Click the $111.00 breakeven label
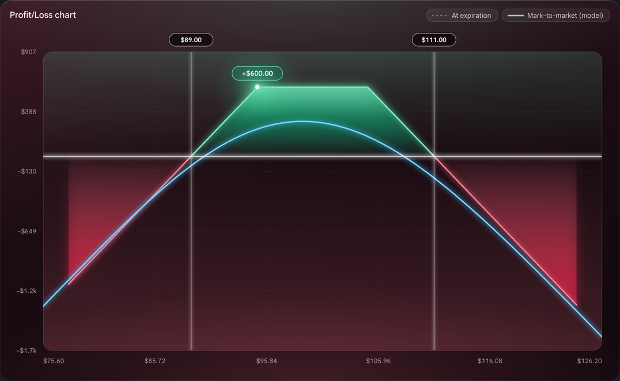Viewport: 620px width, 381px height. coord(434,40)
